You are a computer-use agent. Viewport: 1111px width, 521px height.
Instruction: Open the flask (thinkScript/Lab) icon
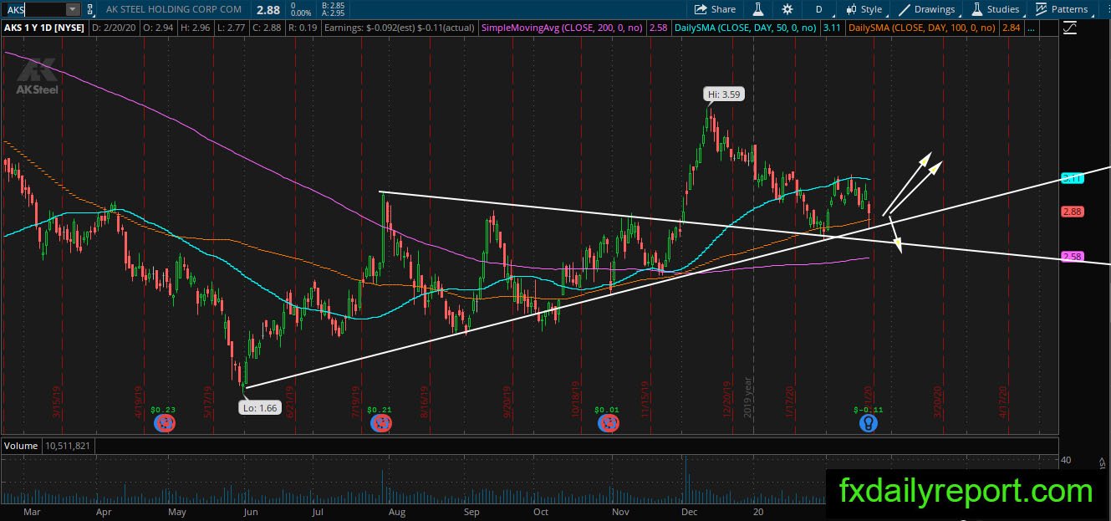point(758,9)
